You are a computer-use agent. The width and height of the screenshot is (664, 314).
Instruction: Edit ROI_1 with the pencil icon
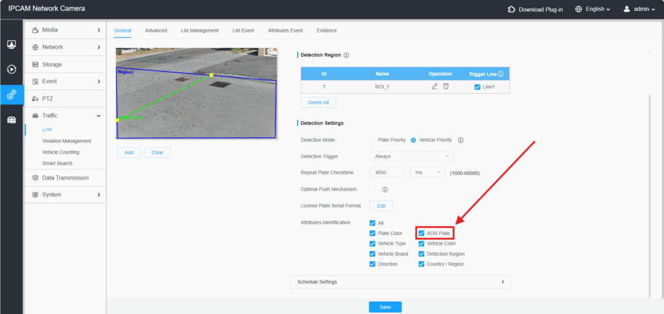[x=435, y=87]
